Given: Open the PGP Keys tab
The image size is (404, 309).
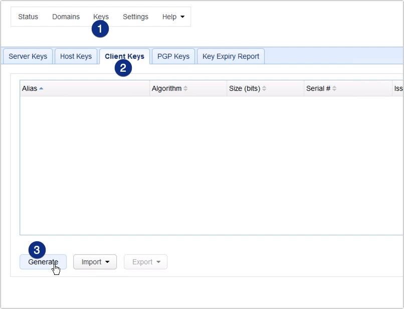Looking at the screenshot, I should (x=173, y=56).
